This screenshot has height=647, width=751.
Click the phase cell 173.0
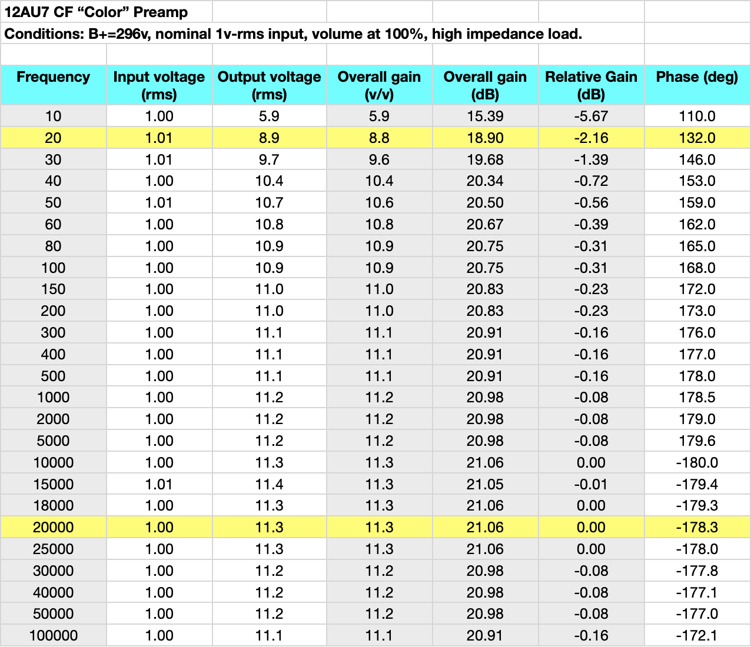click(697, 311)
